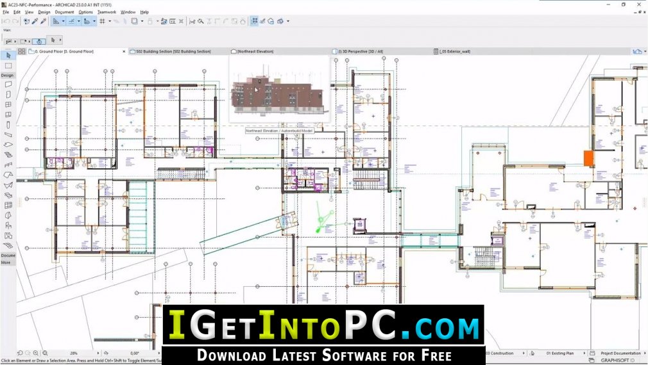Select the Arrow tool in the toolbox
The image size is (648, 365).
click(8, 55)
